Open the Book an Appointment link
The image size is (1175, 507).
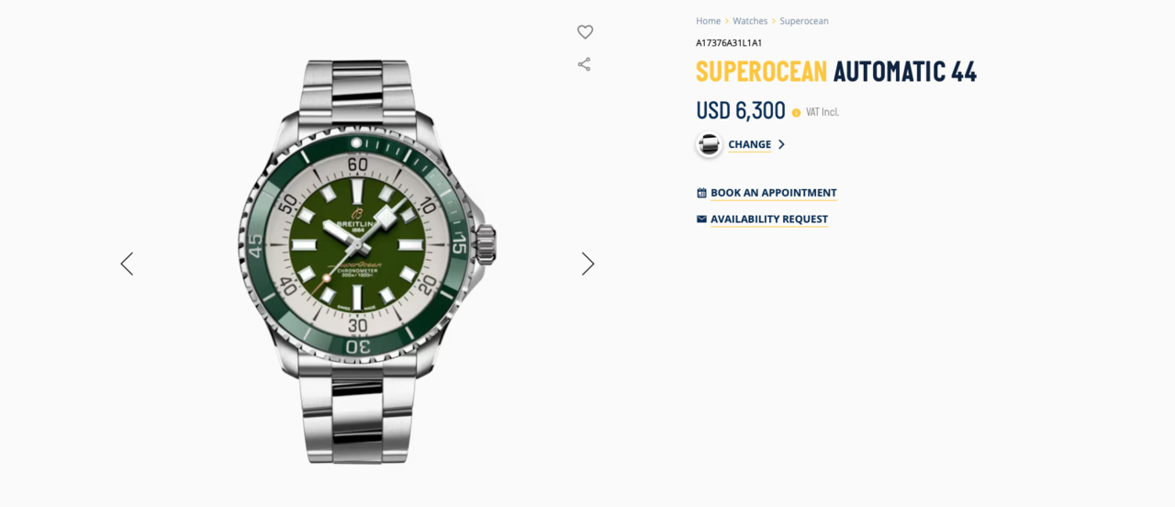click(x=774, y=193)
